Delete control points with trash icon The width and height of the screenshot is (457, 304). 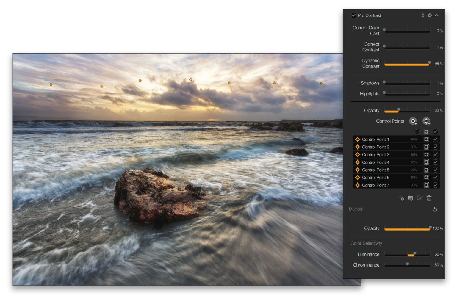click(x=429, y=198)
